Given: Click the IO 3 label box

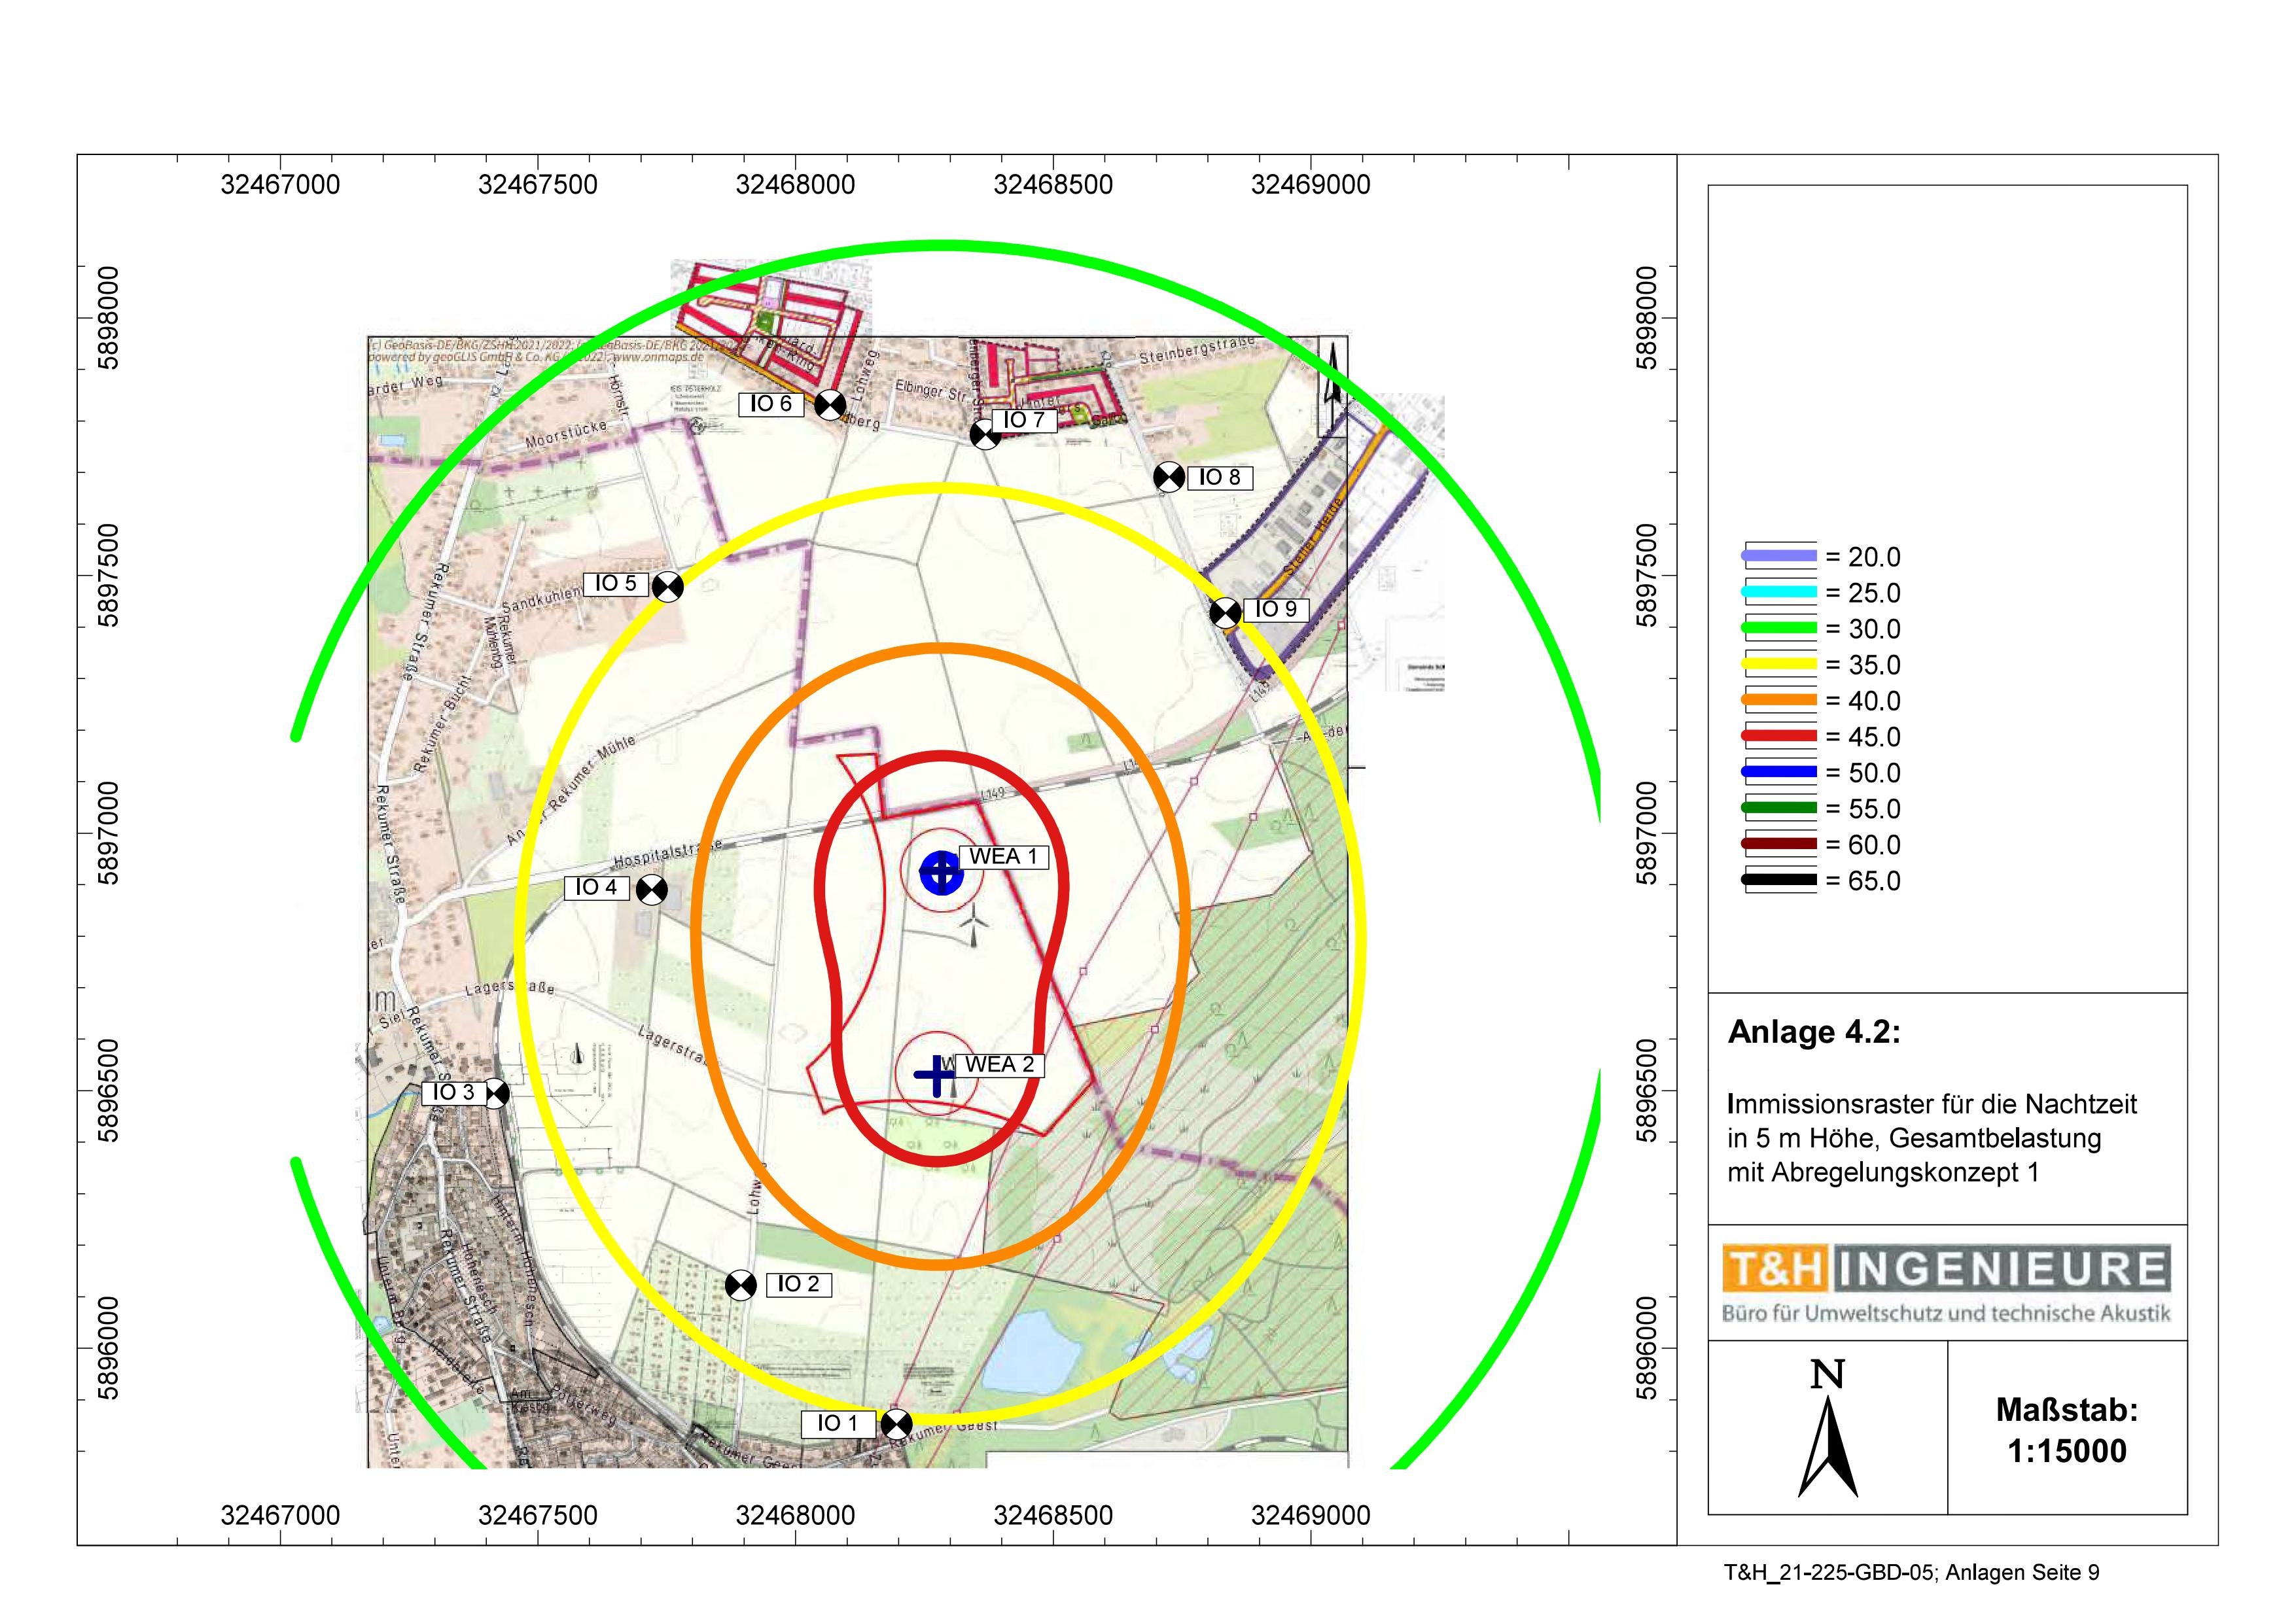Looking at the screenshot, I should (x=453, y=1093).
